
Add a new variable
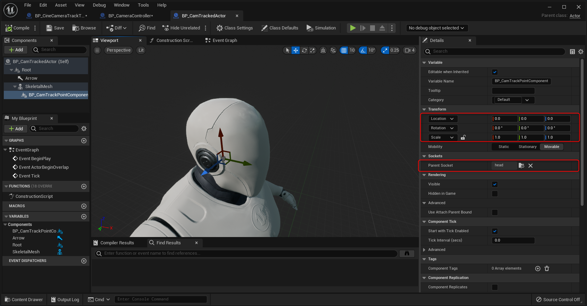[x=84, y=217]
